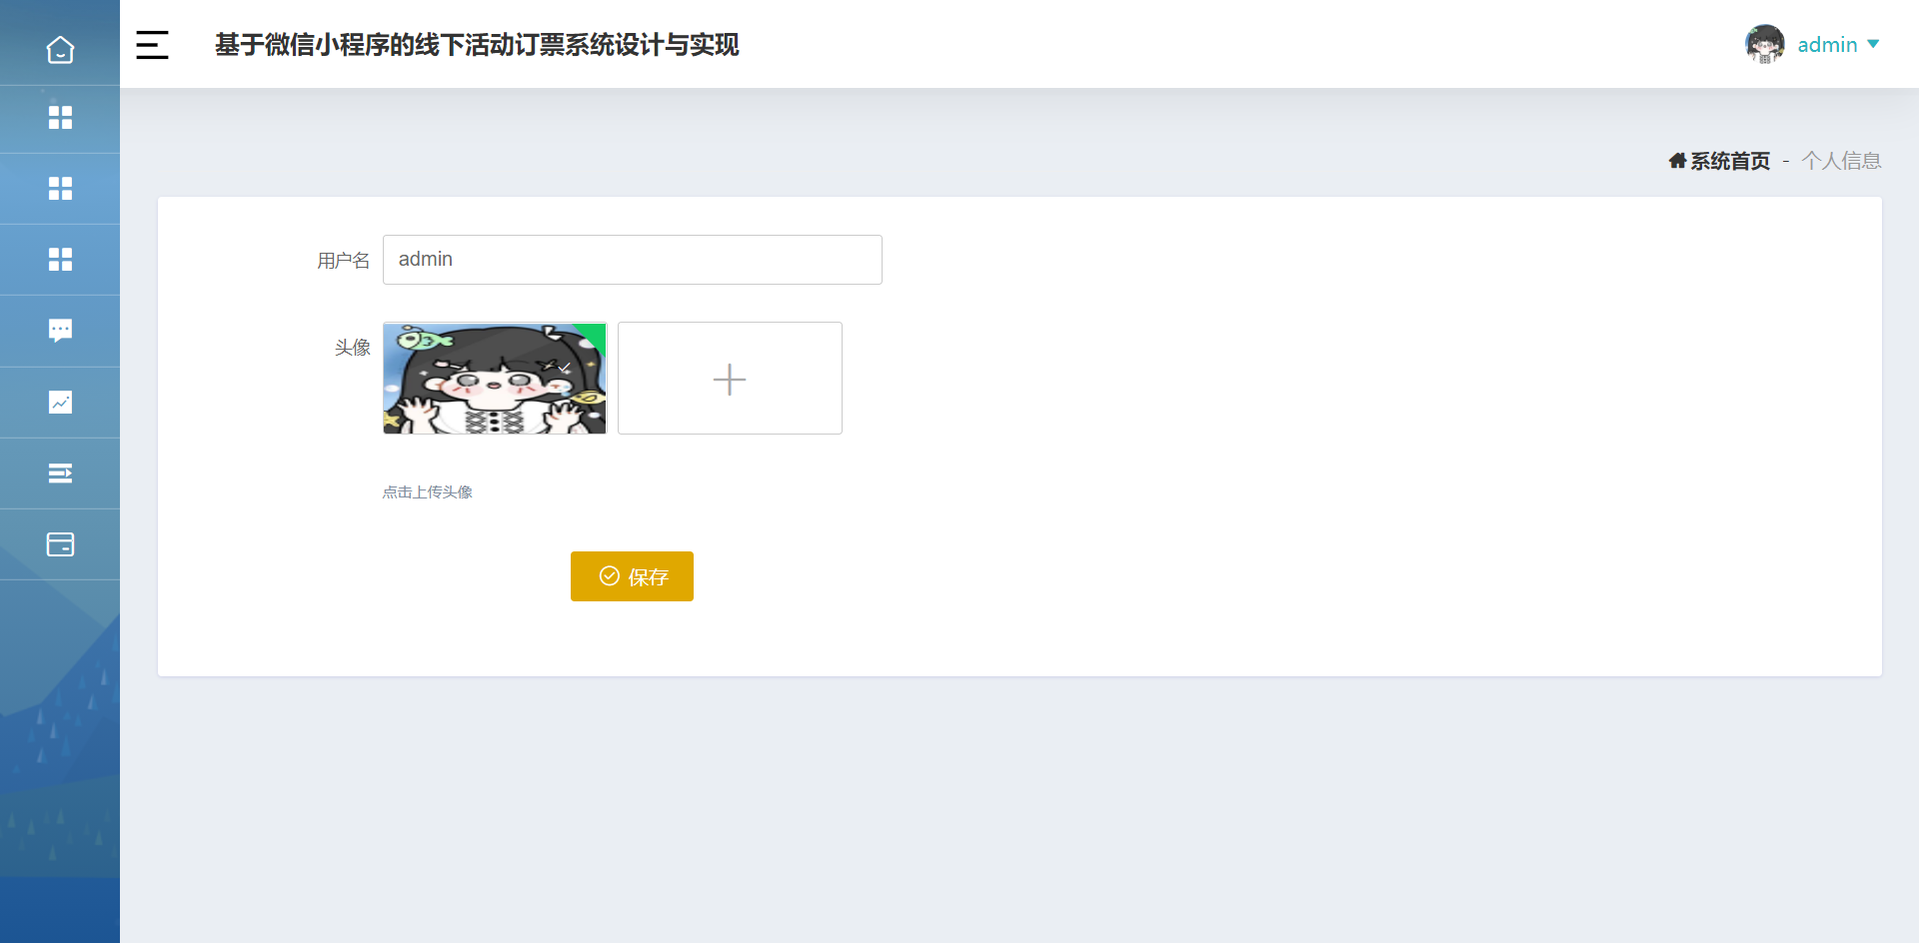Click the home icon in sidebar
This screenshot has width=1919, height=943.
(x=60, y=47)
